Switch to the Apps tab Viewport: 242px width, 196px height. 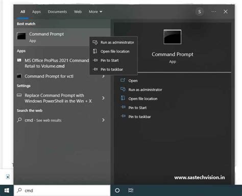coord(36,12)
